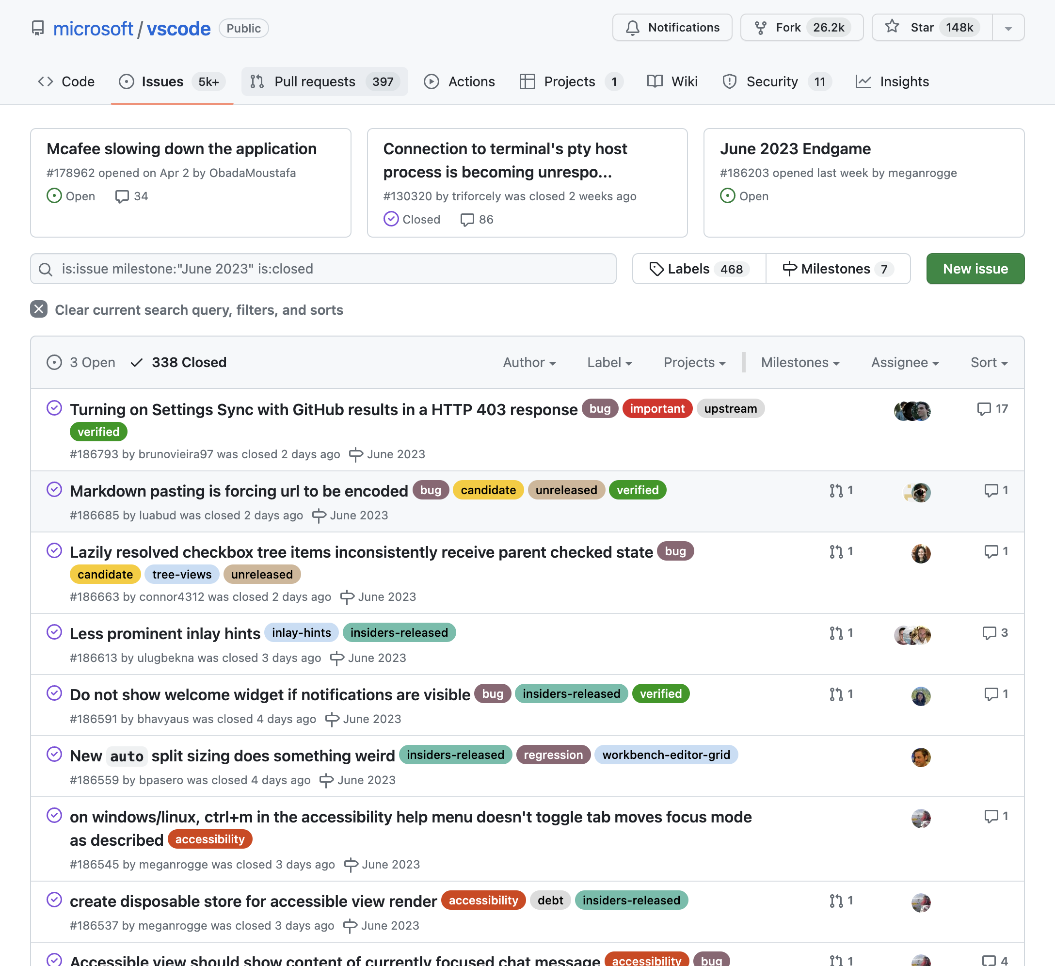
Task: Click comment icon showing 17 comments
Action: (x=992, y=409)
